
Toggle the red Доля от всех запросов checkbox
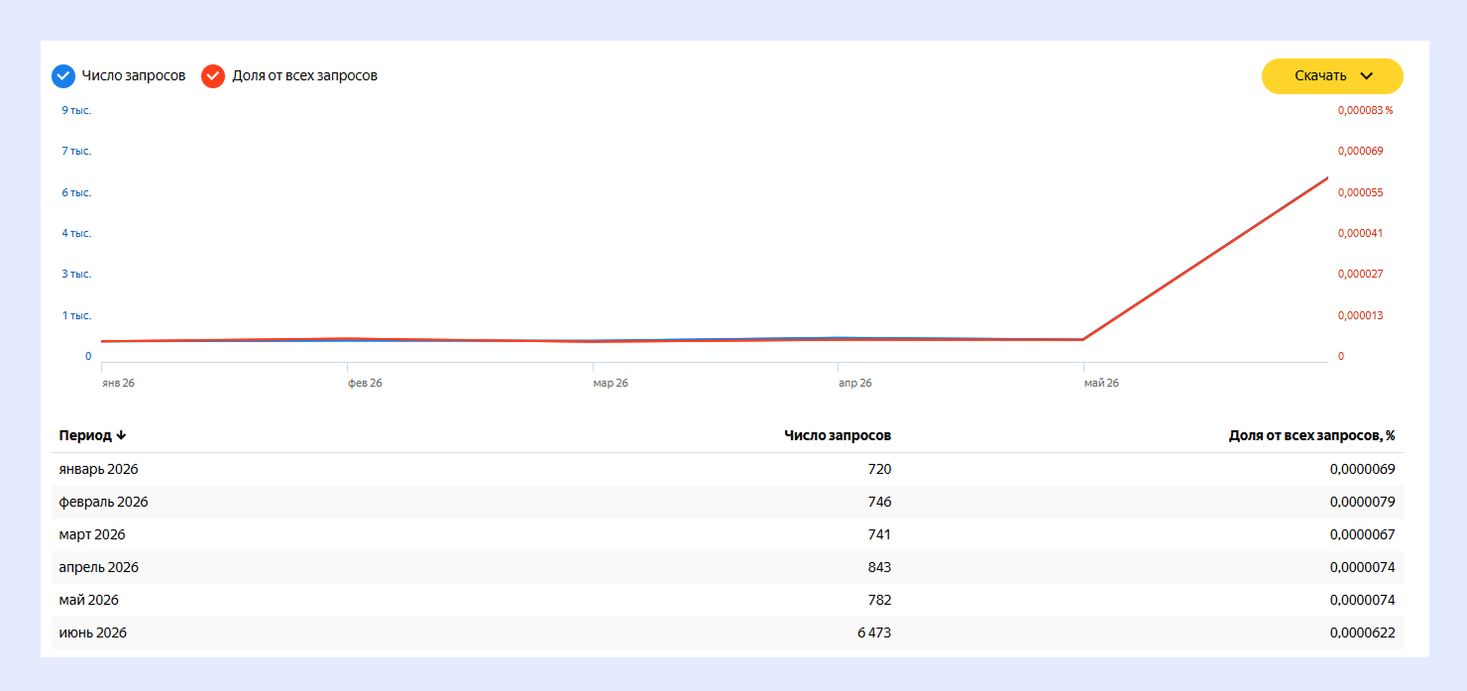(213, 75)
